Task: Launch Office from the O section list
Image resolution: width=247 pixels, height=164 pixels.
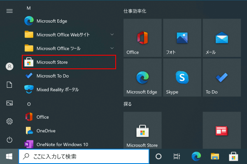Action: [69, 117]
